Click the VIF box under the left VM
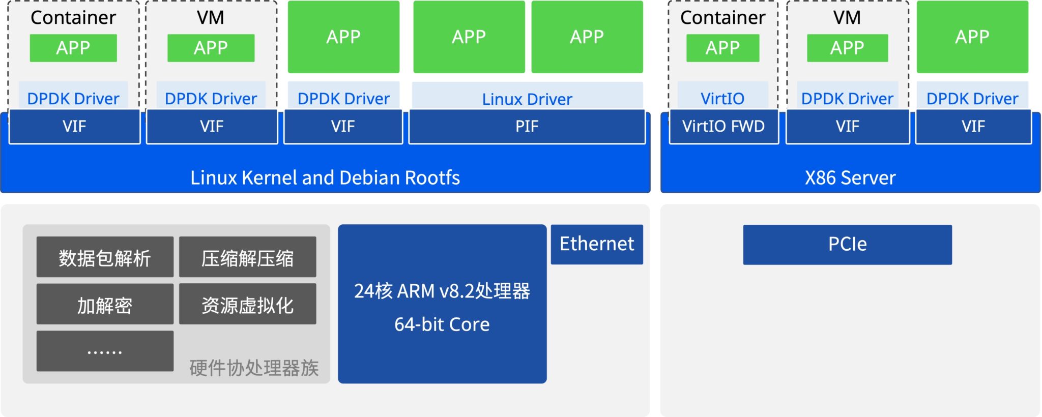This screenshot has width=1042, height=417. [212, 127]
